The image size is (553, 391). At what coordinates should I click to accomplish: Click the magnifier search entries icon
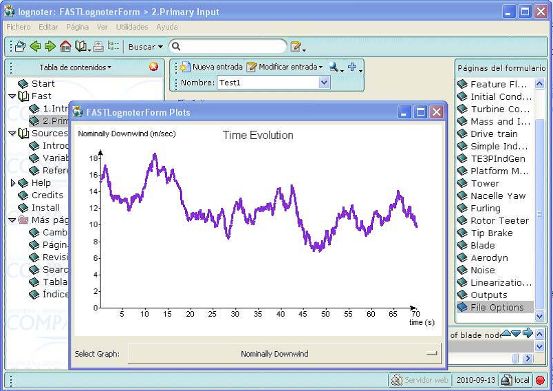[334, 67]
